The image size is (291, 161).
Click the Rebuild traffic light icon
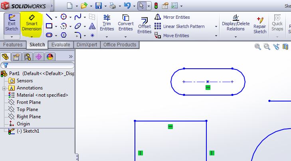point(156,6)
